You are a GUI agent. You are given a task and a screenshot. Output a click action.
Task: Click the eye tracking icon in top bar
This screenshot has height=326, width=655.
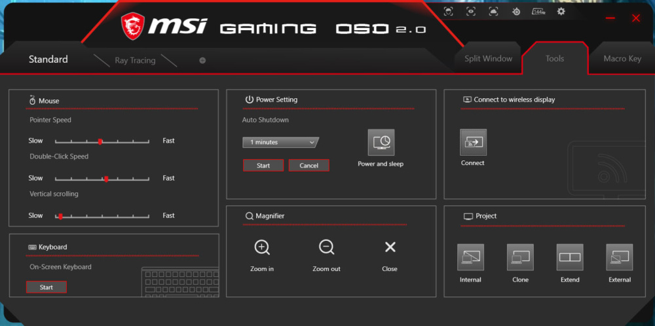[471, 12]
